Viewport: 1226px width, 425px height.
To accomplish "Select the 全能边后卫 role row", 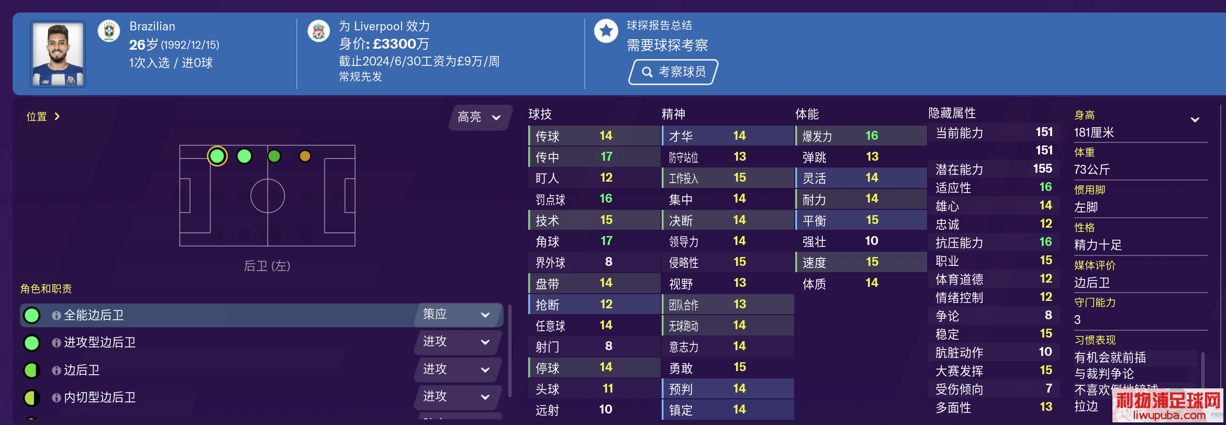I will pos(262,315).
